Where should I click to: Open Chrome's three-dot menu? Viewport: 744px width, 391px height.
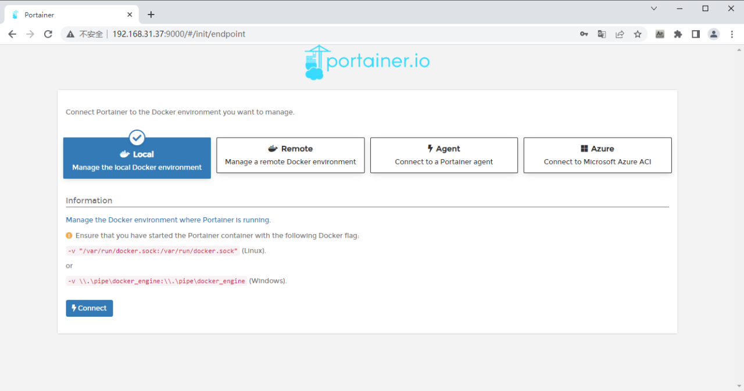click(732, 34)
